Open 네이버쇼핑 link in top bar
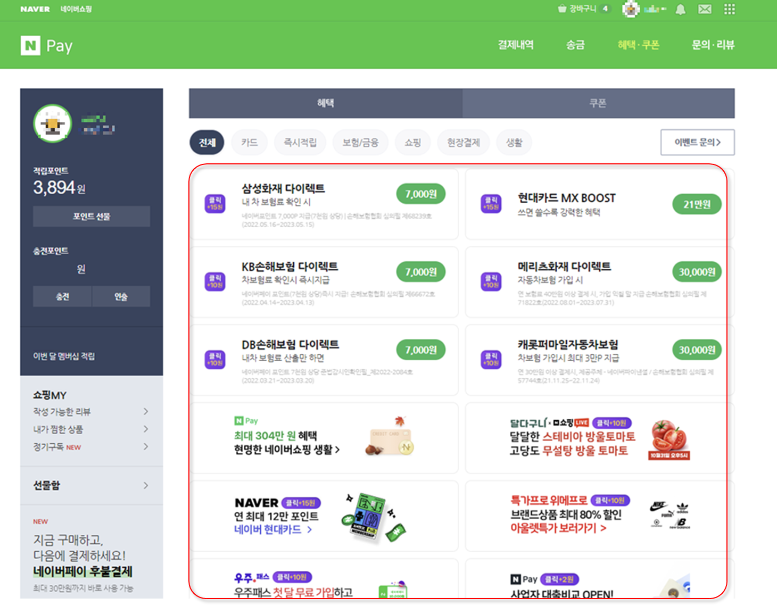 point(76,9)
